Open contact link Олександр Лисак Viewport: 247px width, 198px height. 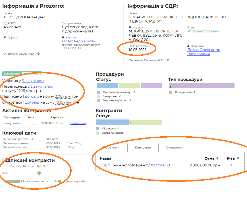pyautogui.click(x=78, y=41)
